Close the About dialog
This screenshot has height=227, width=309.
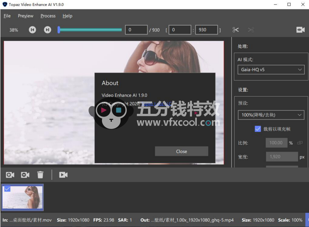[x=181, y=151]
